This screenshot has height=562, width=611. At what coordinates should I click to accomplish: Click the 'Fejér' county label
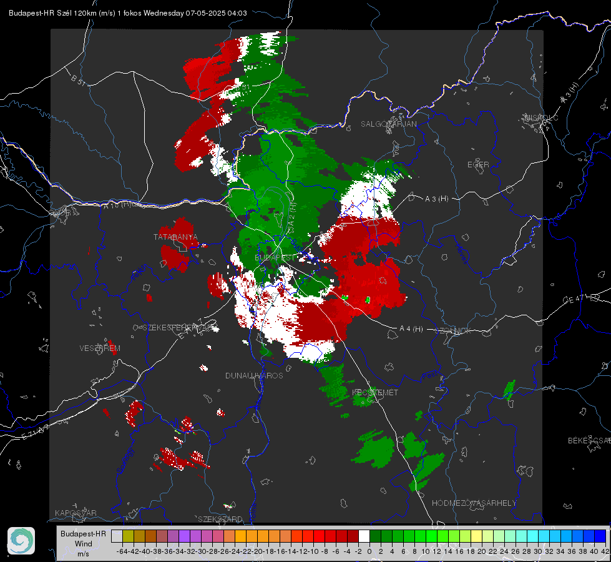coord(139,273)
